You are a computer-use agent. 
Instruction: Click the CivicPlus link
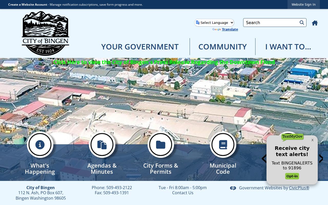(x=299, y=188)
